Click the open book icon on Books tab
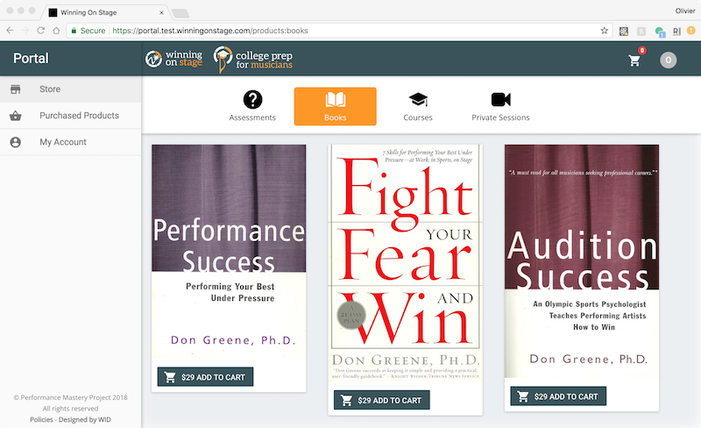 point(336,99)
